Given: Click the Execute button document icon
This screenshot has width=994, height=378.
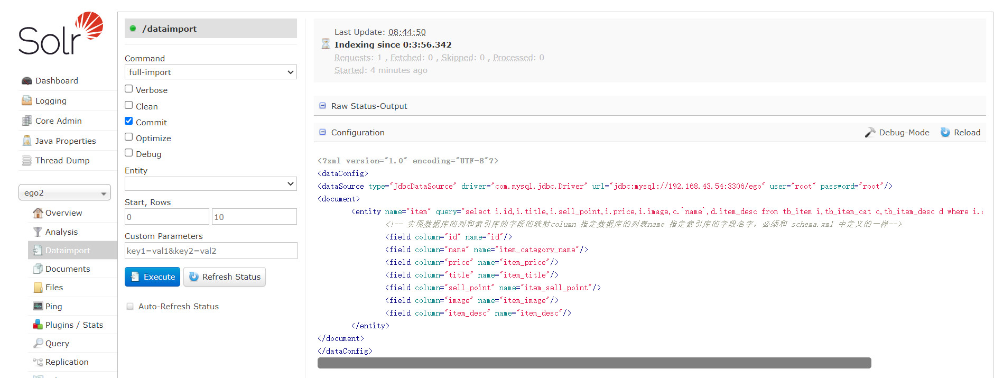Looking at the screenshot, I should coord(135,276).
